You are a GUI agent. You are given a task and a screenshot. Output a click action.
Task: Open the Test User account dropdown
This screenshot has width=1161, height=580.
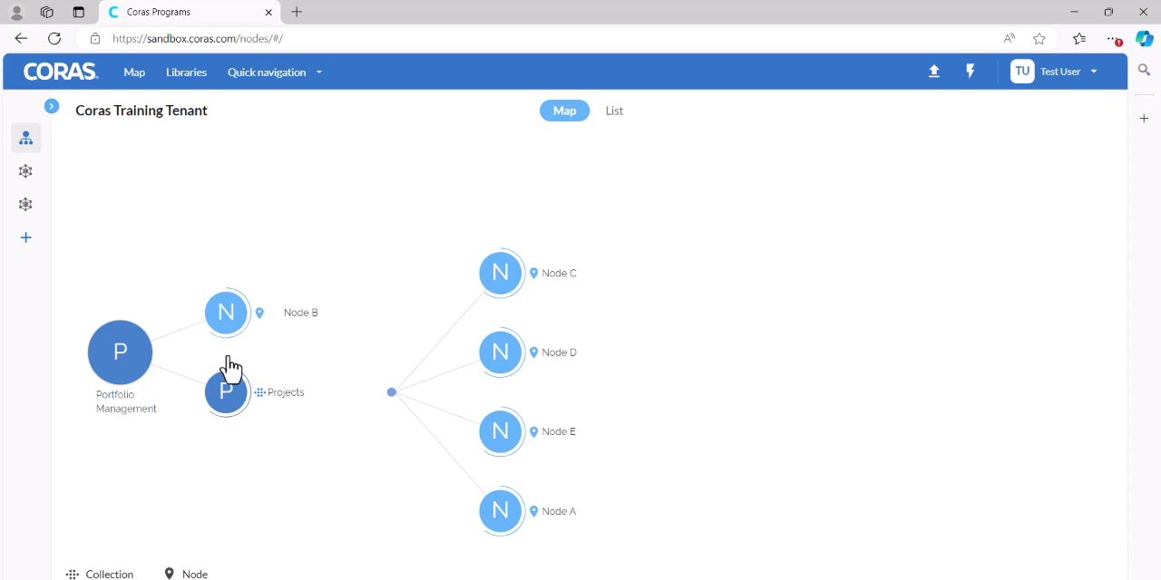1068,72
